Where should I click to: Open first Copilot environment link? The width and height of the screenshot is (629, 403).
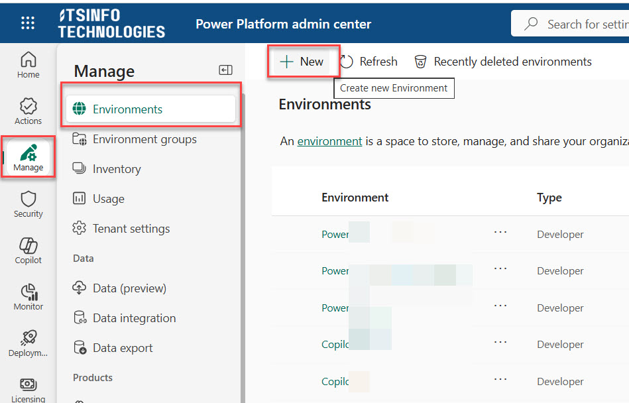tap(335, 345)
